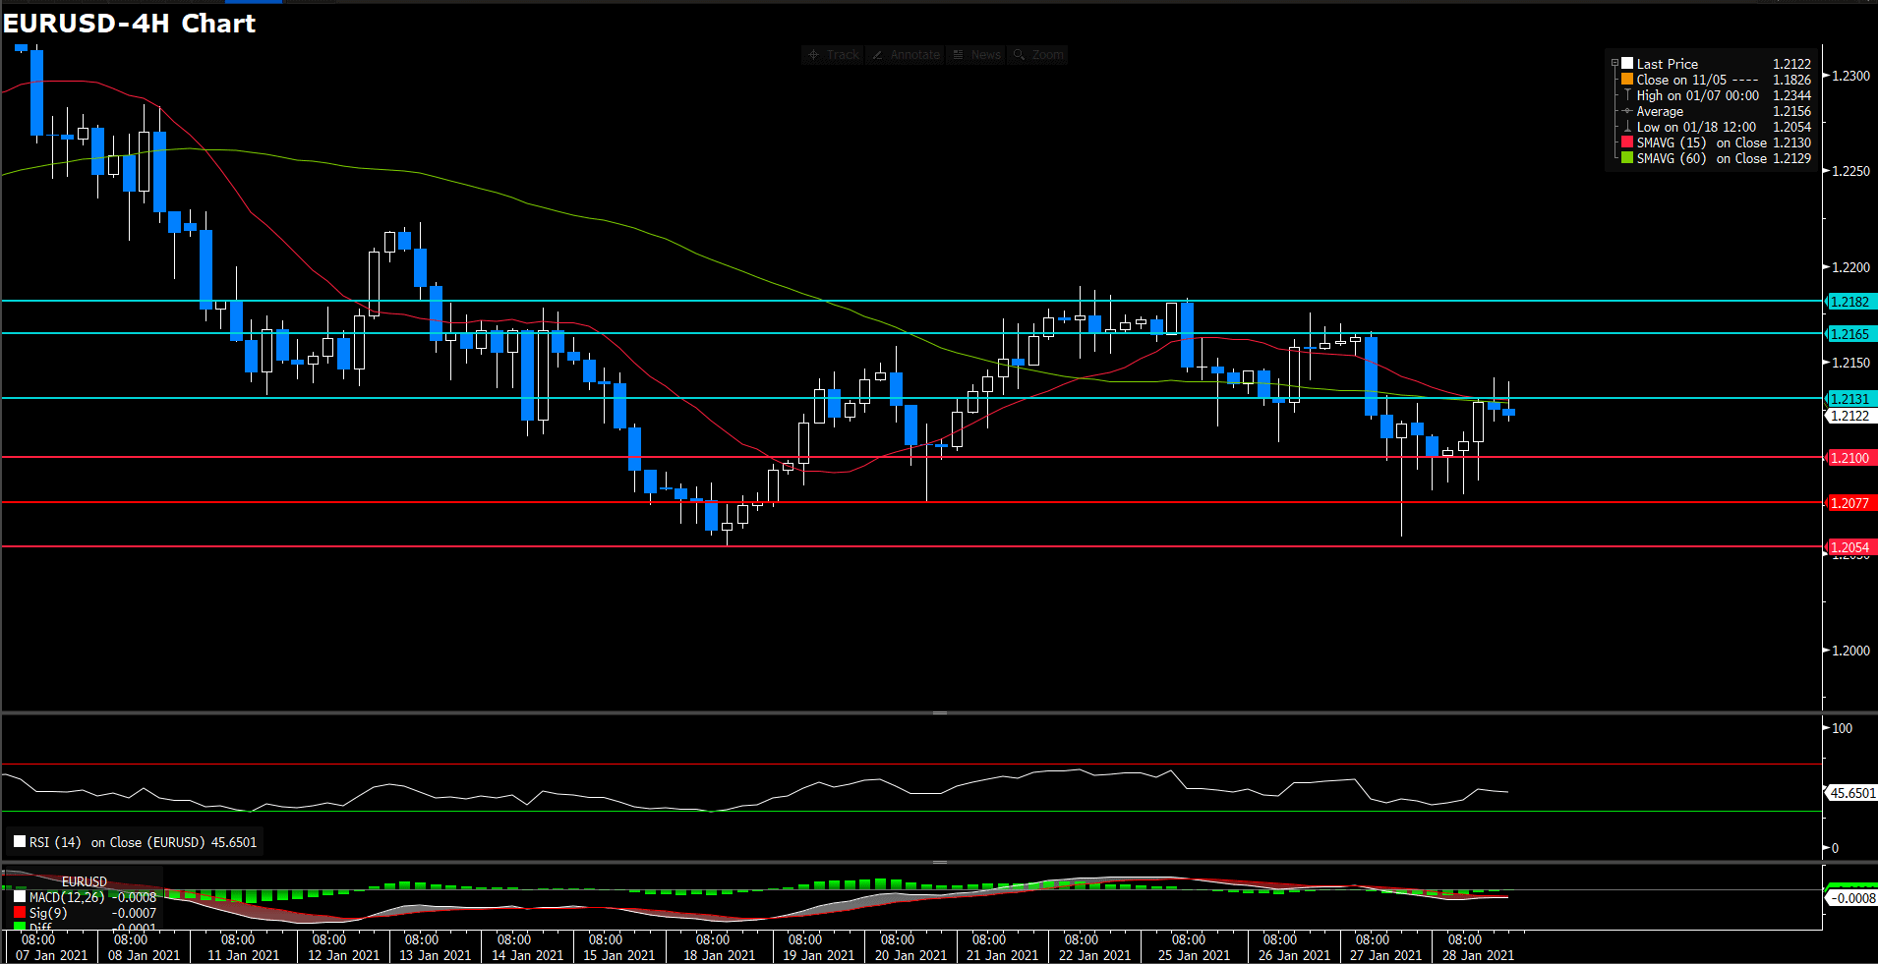Click the Average marker icon in legend
Viewport: 1878px width, 964px height.
click(1627, 111)
